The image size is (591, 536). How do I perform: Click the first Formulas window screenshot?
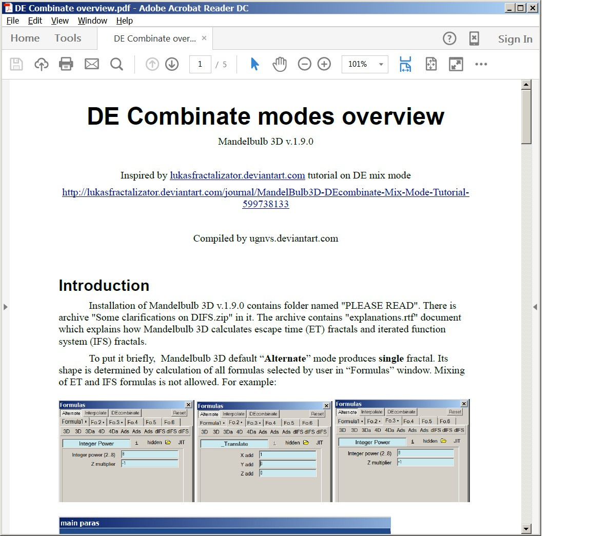(126, 451)
